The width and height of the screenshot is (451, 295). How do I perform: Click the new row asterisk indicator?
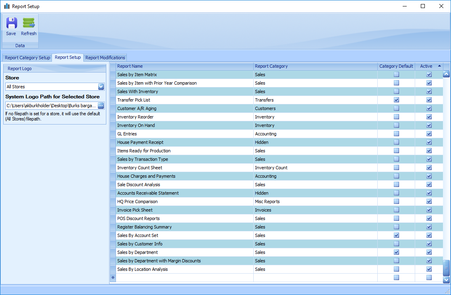click(113, 278)
